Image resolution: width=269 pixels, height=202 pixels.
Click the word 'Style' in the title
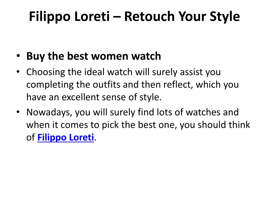[225, 17]
